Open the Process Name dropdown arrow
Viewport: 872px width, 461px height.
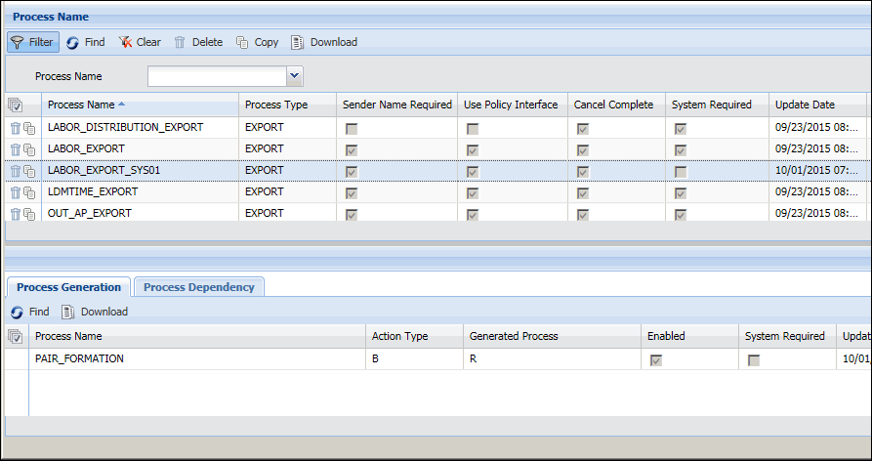(295, 75)
